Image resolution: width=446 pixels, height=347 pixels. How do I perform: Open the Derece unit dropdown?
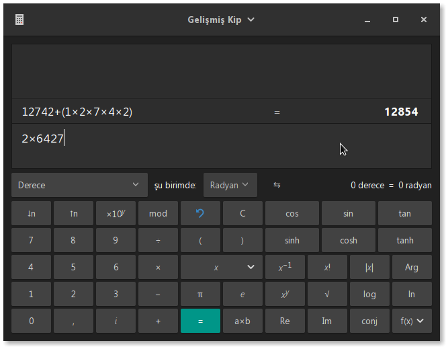tap(79, 185)
